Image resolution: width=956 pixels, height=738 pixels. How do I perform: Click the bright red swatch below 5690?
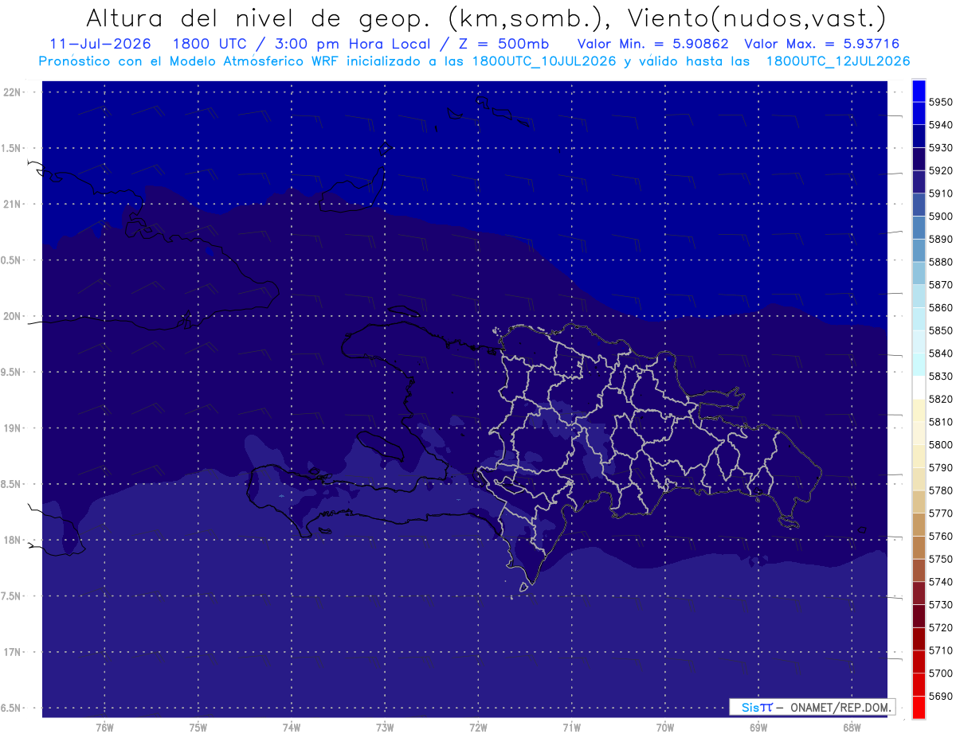(x=919, y=707)
